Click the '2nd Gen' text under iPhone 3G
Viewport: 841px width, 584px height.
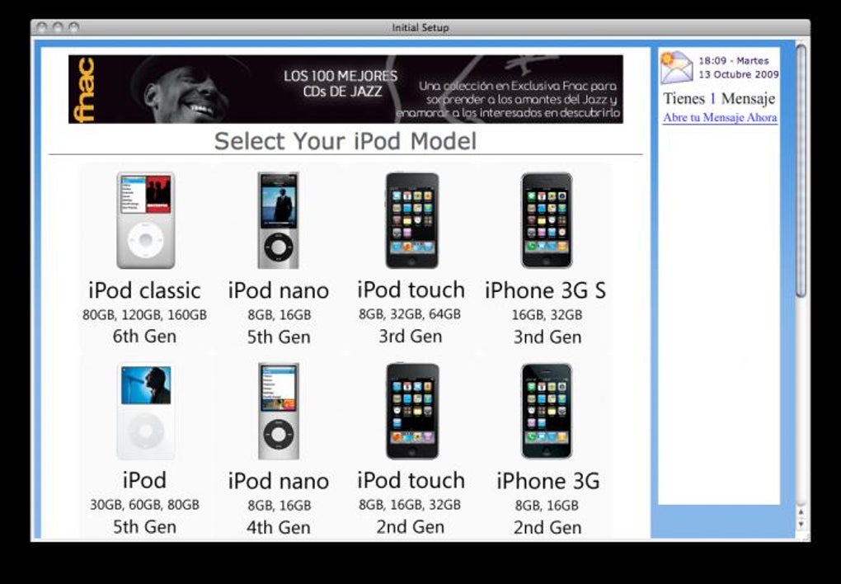click(547, 527)
